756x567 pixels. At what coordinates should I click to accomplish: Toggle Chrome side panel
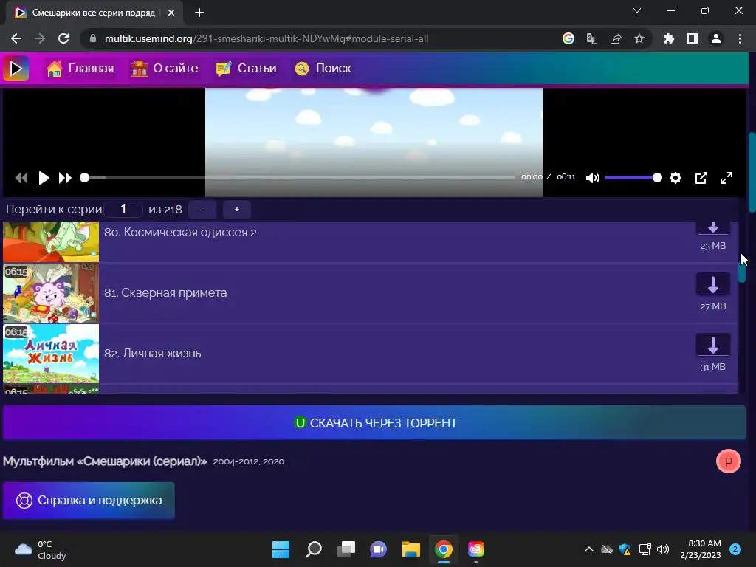tap(693, 38)
